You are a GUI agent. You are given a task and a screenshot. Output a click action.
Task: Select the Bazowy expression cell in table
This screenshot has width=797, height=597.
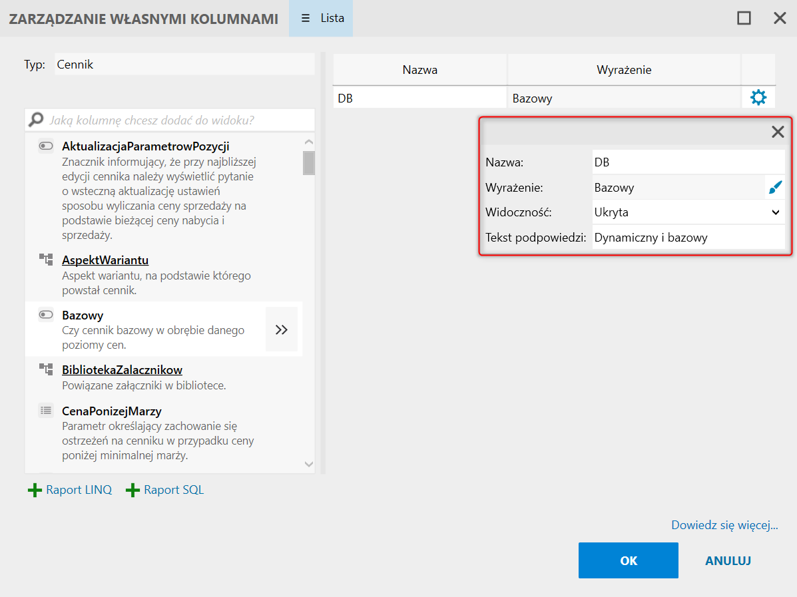[624, 98]
